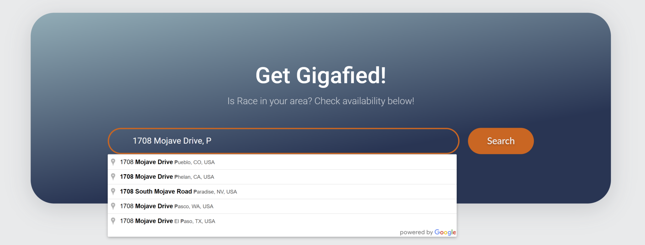This screenshot has width=645, height=245.
Task: Click the powered by Google logo
Action: 445,232
